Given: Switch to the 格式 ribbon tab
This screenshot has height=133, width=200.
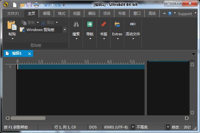Looking at the screenshot, I should [62, 13].
